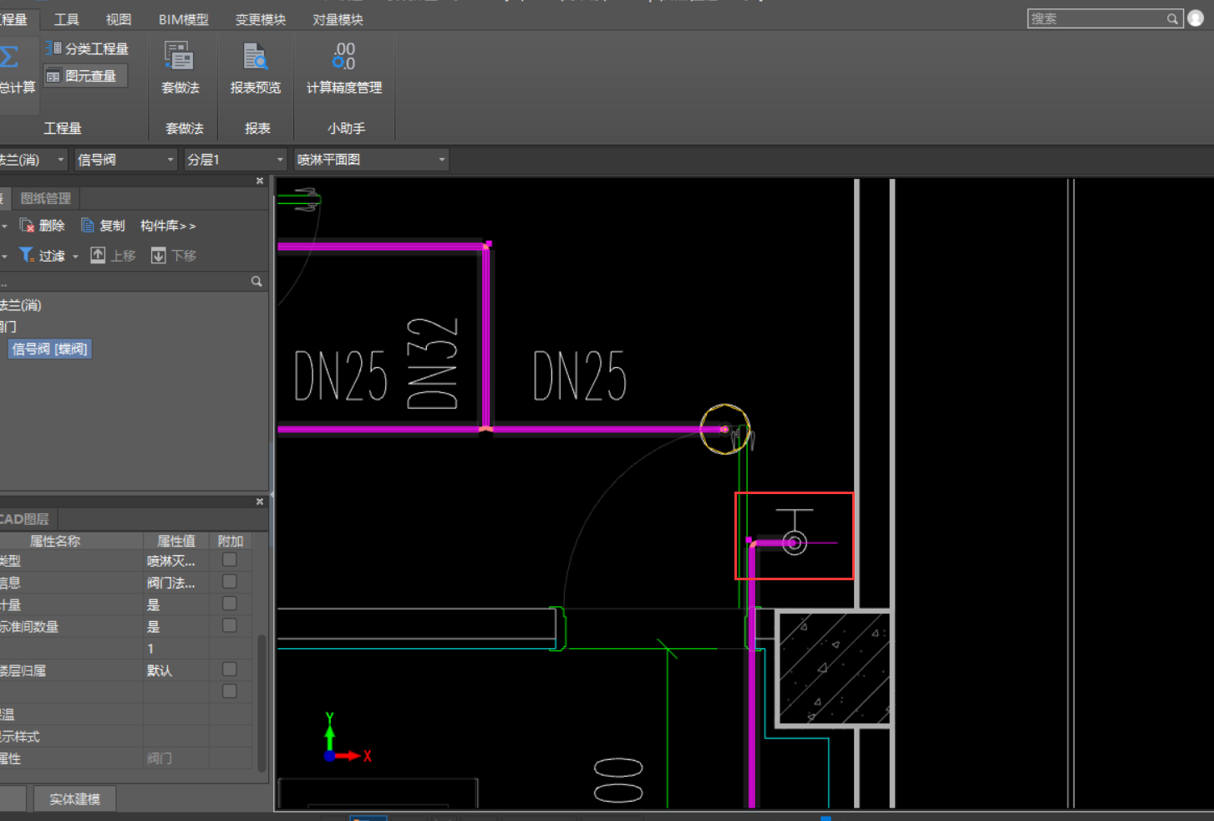Viewport: 1214px width, 821px height.
Task: Open 构件库>> component library
Action: click(168, 226)
